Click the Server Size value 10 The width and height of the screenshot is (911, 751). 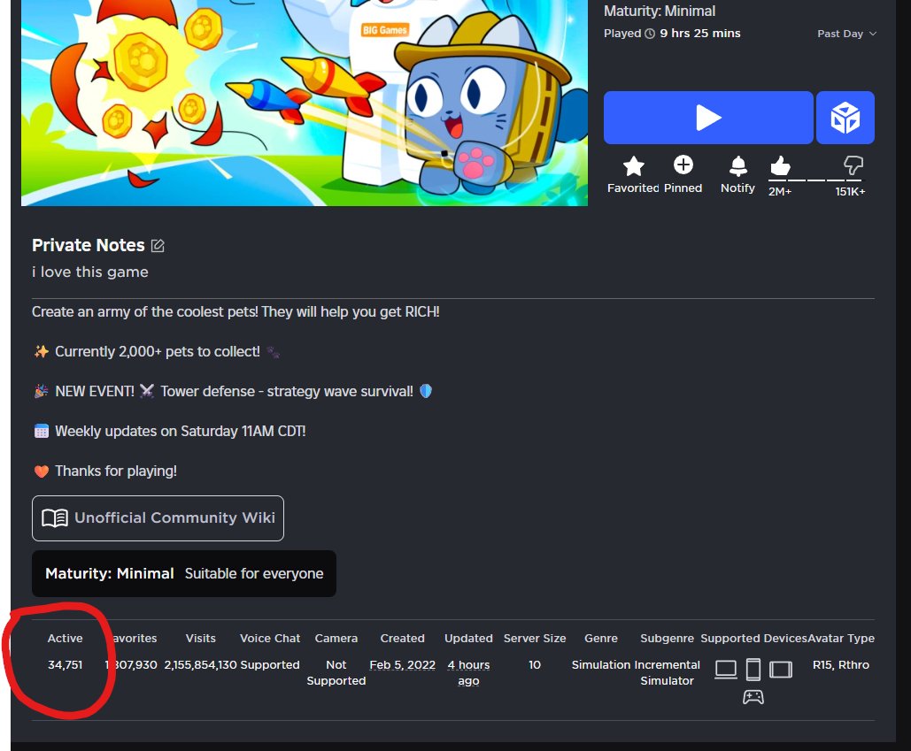(535, 665)
